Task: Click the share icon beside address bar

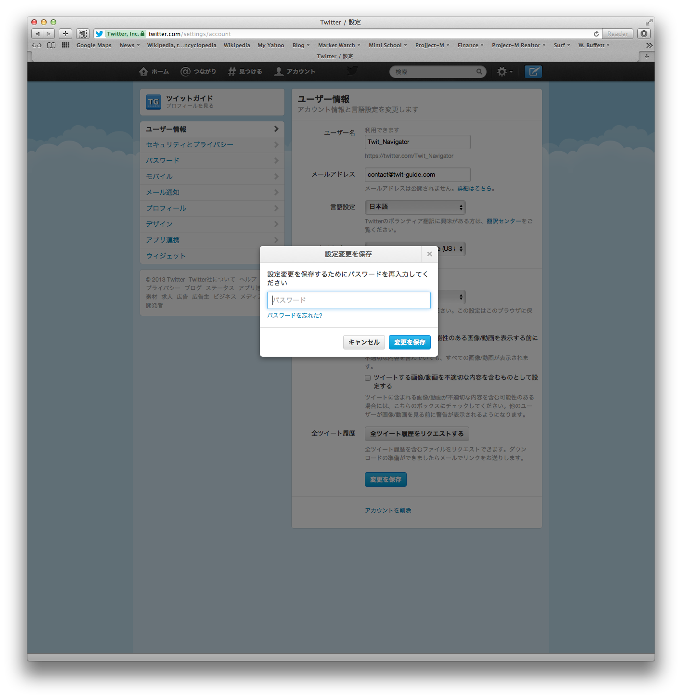Action: click(83, 34)
